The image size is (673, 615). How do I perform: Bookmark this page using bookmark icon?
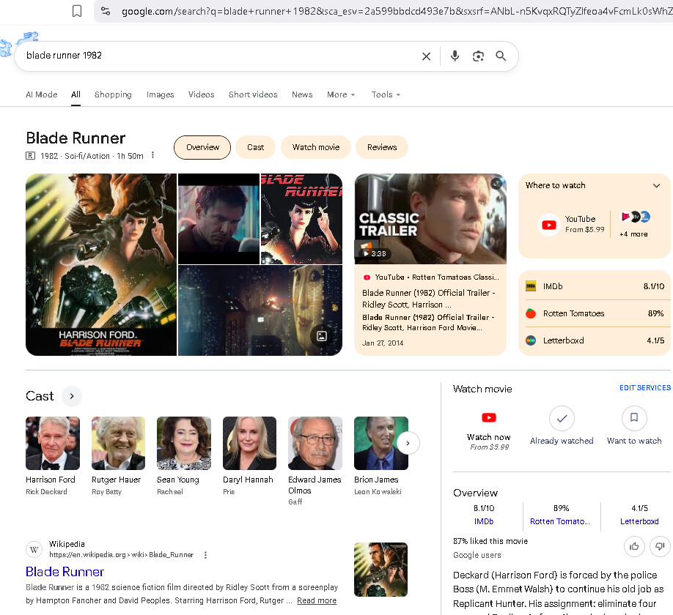pyautogui.click(x=77, y=11)
